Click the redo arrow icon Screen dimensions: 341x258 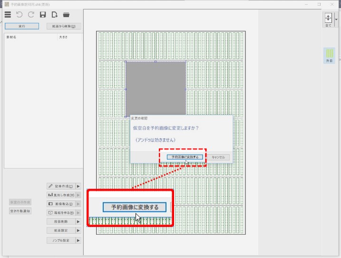tap(31, 15)
